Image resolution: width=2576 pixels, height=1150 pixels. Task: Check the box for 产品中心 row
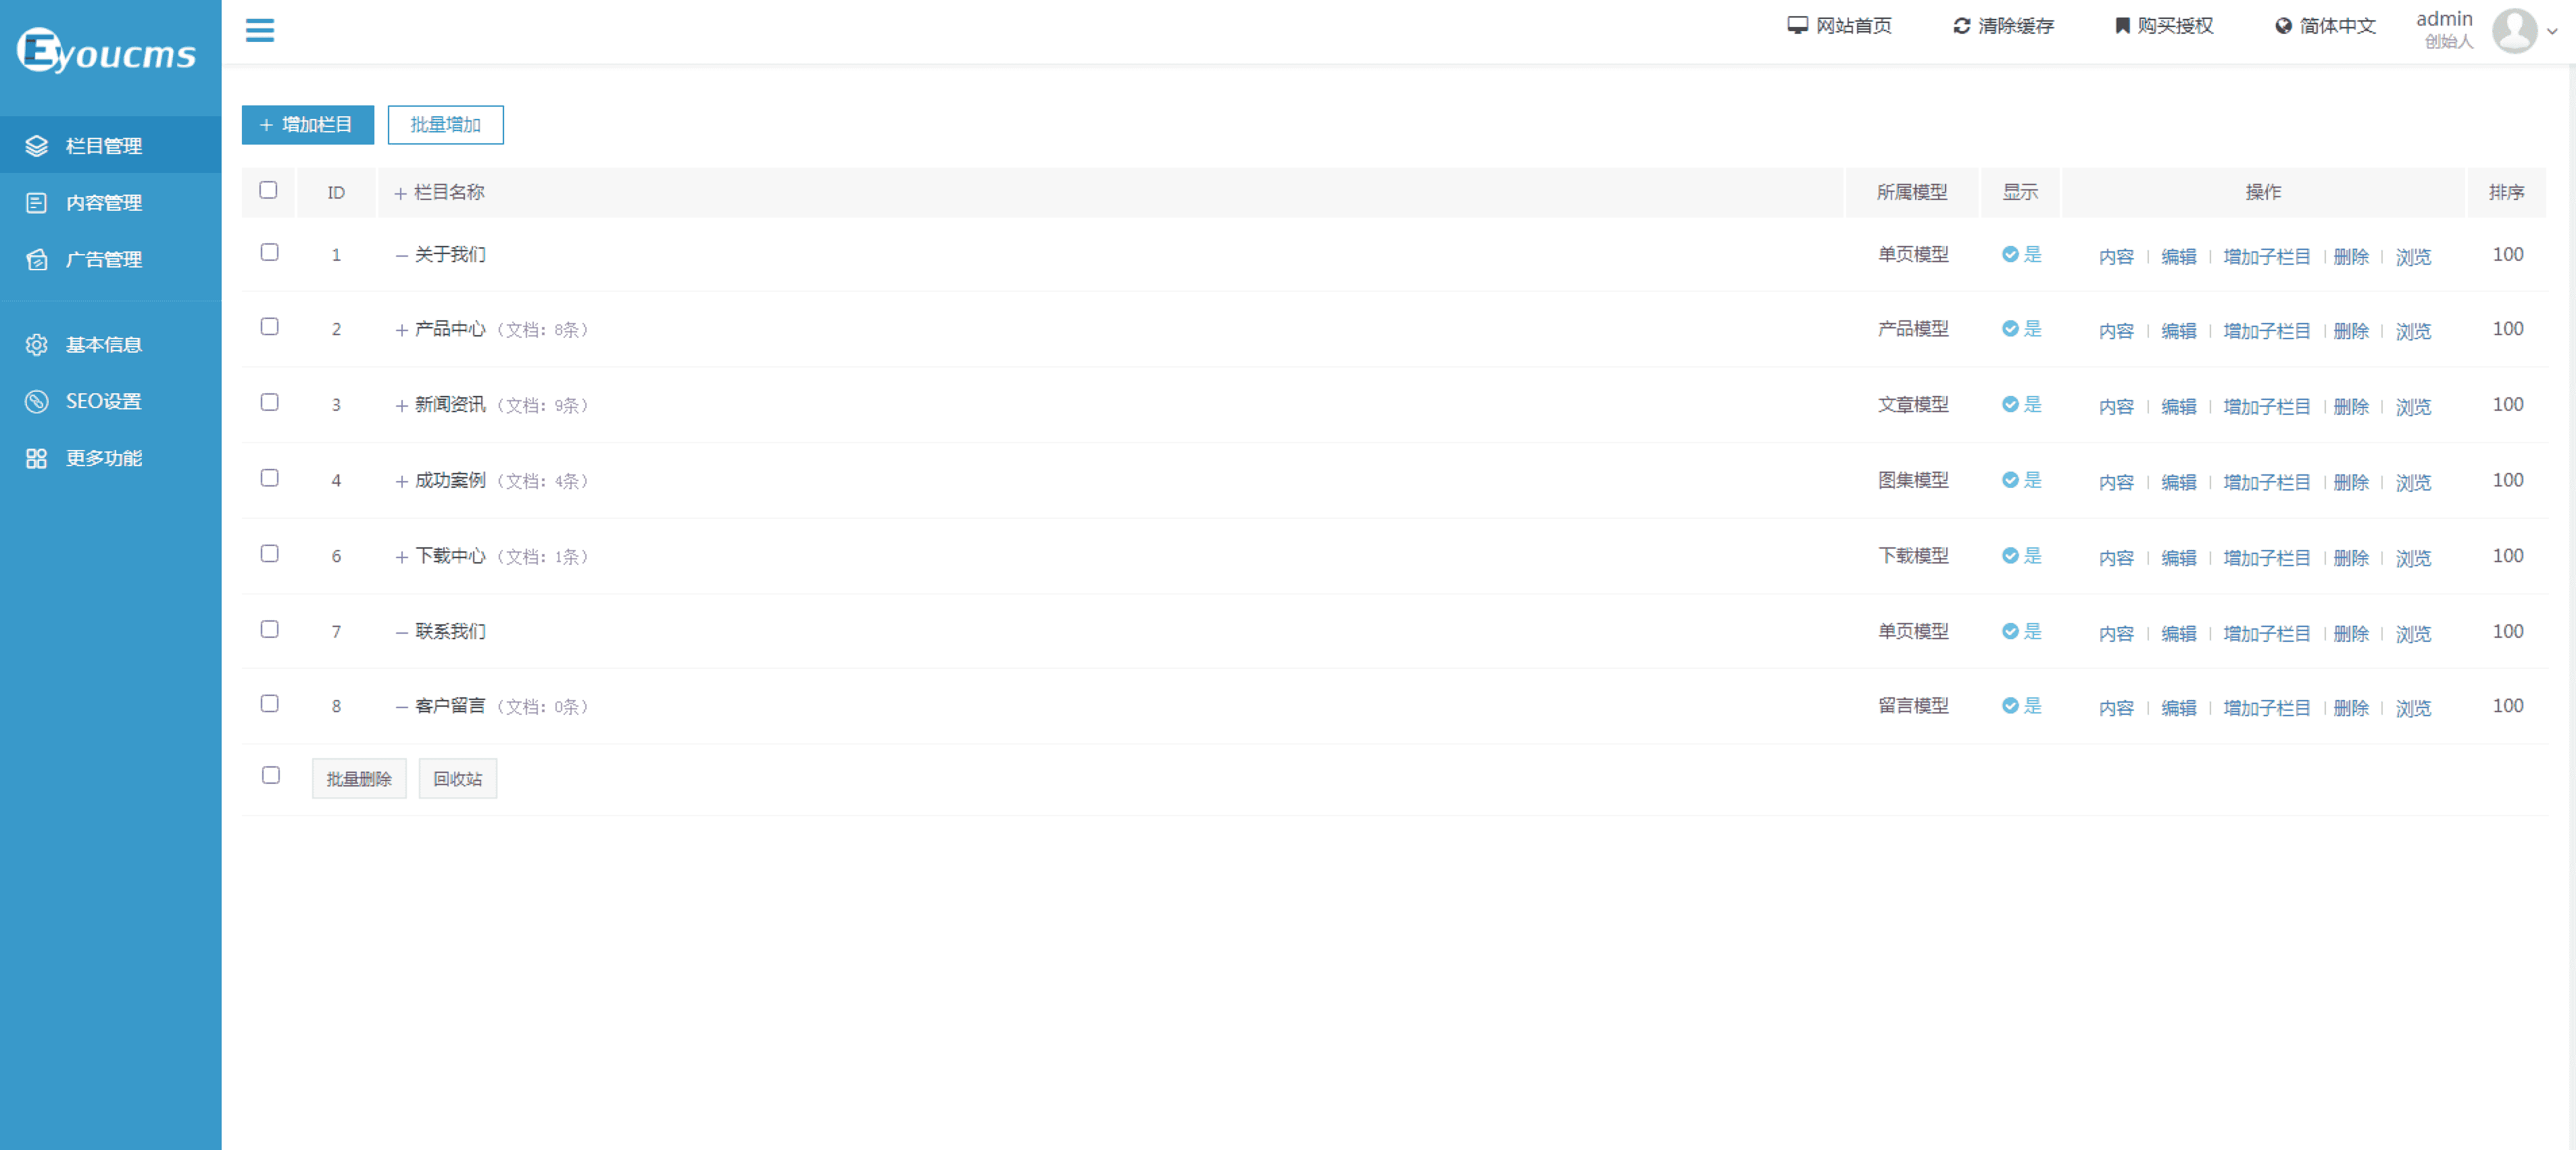coord(270,327)
